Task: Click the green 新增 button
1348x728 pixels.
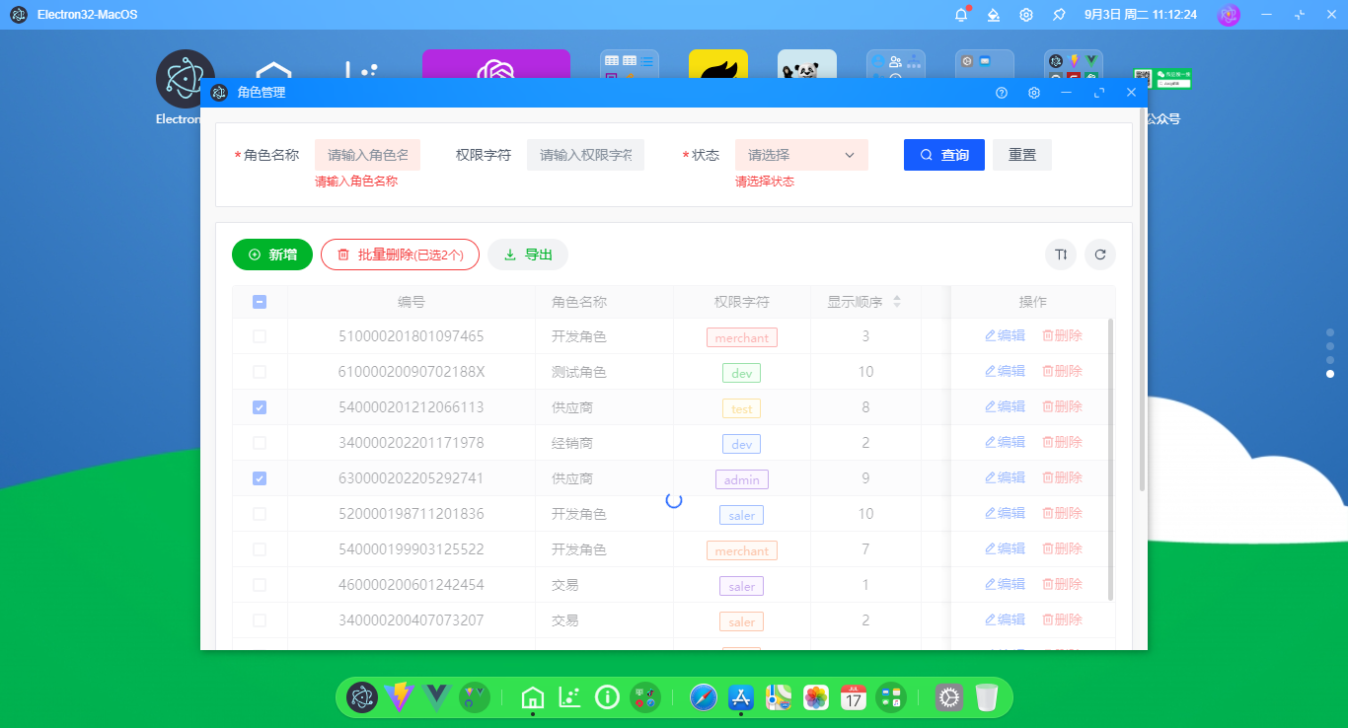Action: 272,255
